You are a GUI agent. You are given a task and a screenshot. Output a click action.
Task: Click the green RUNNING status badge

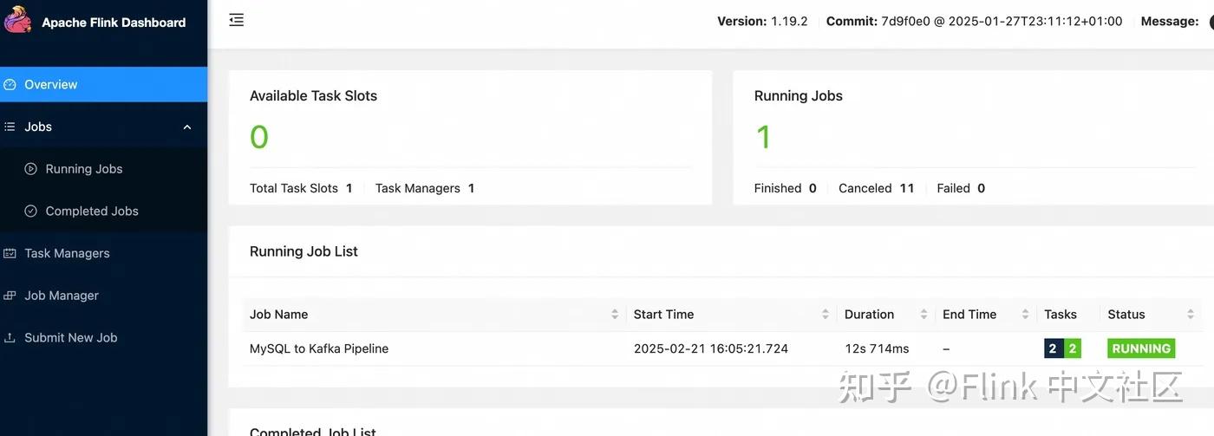click(x=1141, y=348)
